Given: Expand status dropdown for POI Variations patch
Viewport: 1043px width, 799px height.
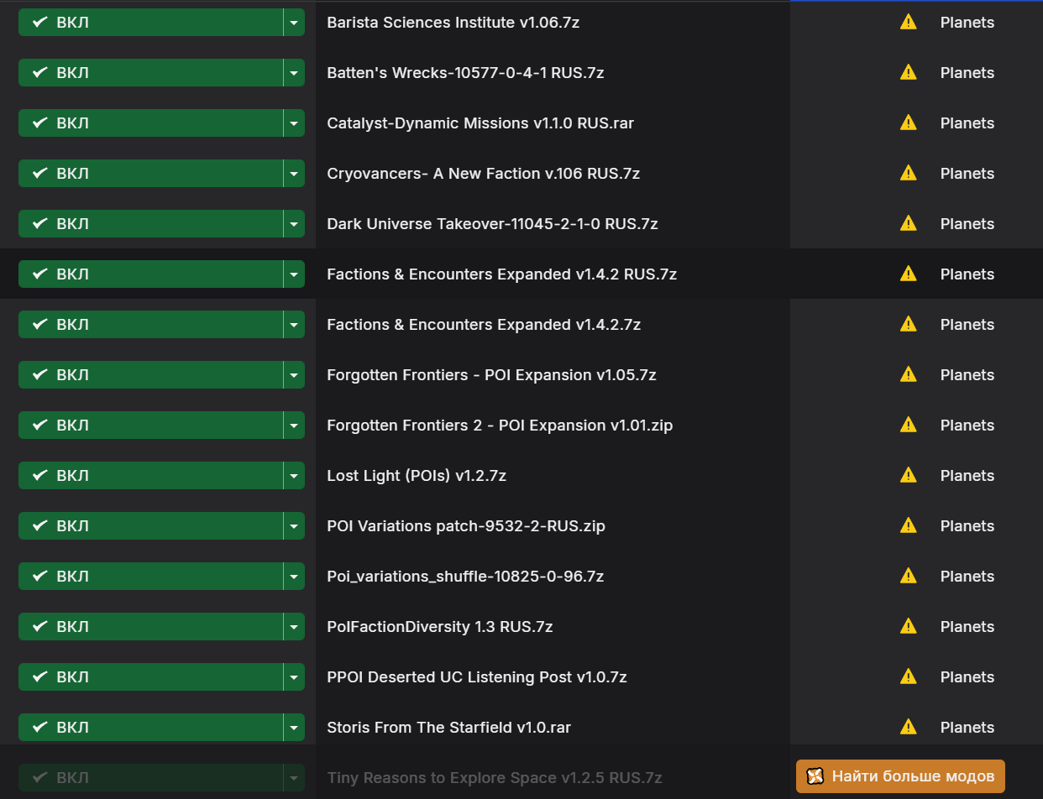Looking at the screenshot, I should [294, 526].
